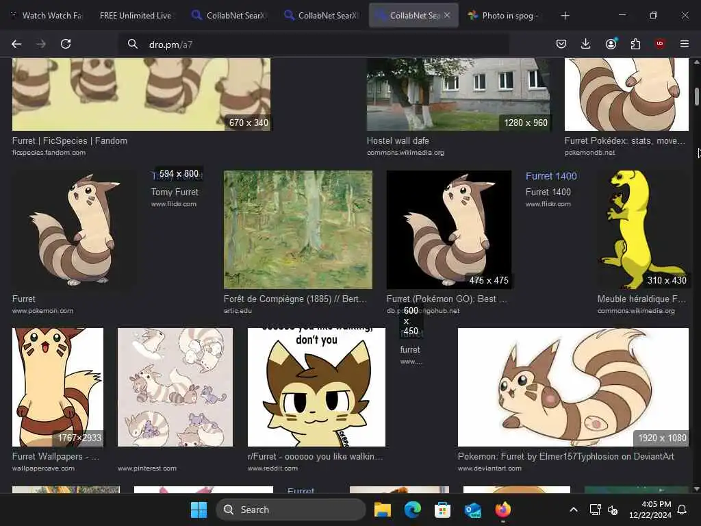The width and height of the screenshot is (701, 526).
Task: Switch to the Watch Watch Fa tab
Action: click(47, 16)
